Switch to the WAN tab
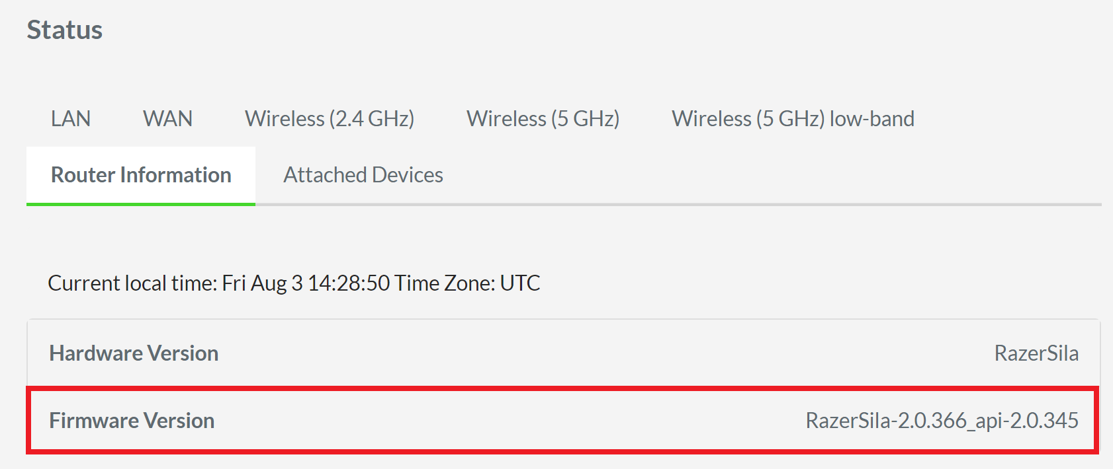Viewport: 1113px width, 469px height. (x=167, y=119)
